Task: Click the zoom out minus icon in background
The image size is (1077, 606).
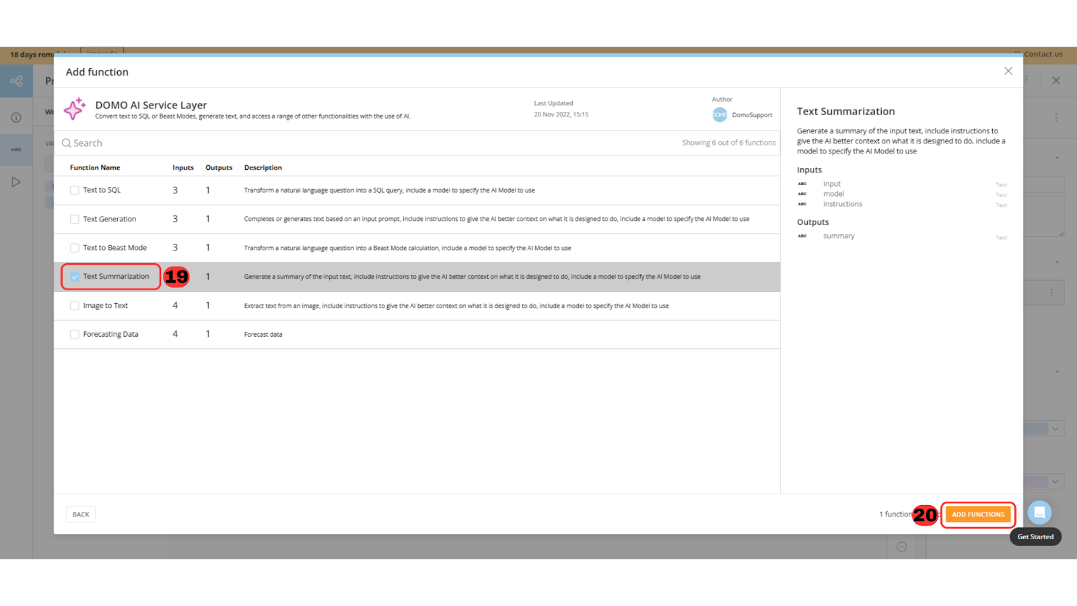Action: click(902, 547)
